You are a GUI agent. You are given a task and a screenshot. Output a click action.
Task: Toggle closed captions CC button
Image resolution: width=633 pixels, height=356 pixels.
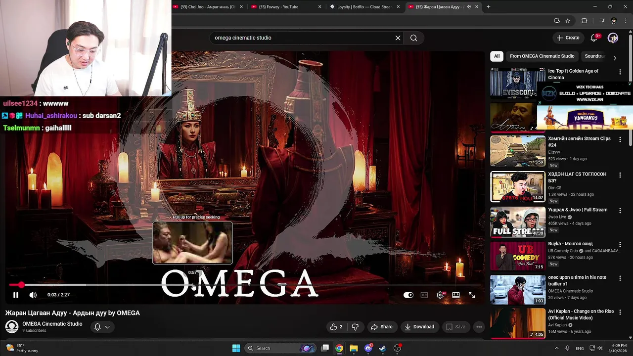click(x=424, y=295)
